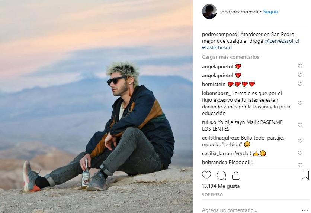Like first angelaprietol comment heart
The width and height of the screenshot is (311, 213).
(x=300, y=66)
